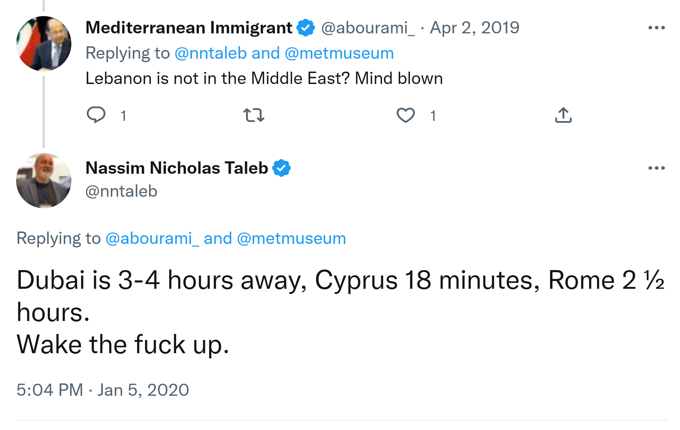Click the reply icon on Mediterranean Immigrant's tweet

96,115
